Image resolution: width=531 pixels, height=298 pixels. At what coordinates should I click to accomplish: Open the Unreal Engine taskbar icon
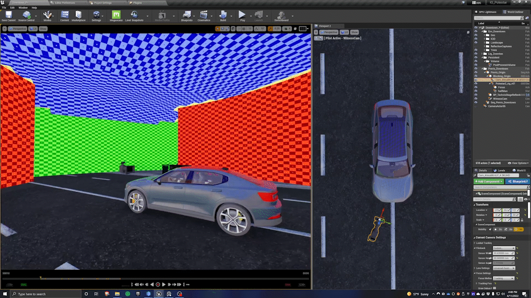coord(159,294)
